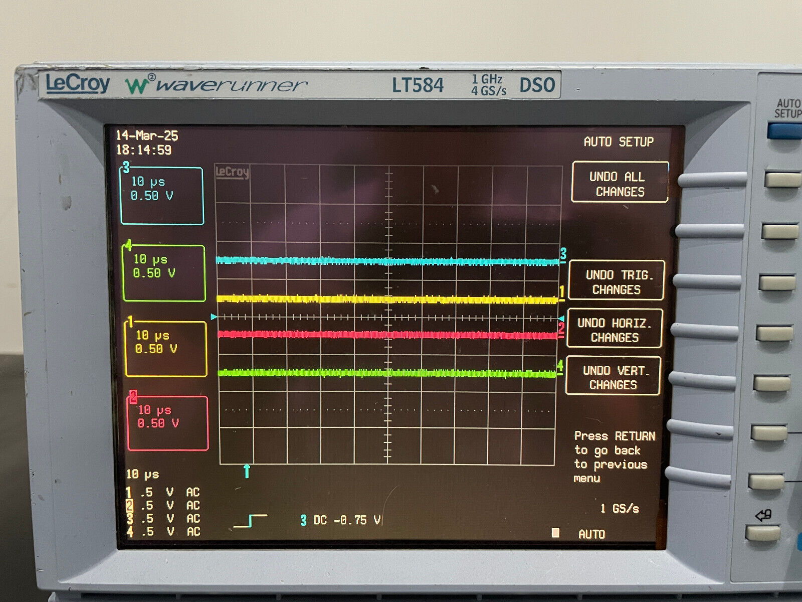Click the LeCroy logo in the grid
Viewport: 802px width, 602px height.
tap(232, 172)
